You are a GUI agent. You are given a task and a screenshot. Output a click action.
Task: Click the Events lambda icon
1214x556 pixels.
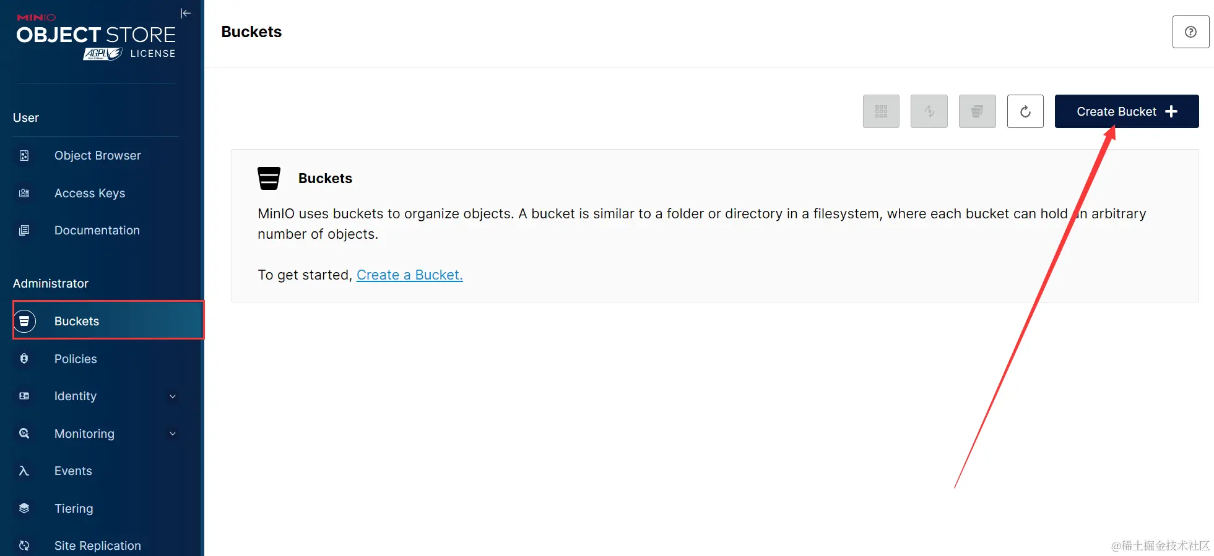(24, 471)
